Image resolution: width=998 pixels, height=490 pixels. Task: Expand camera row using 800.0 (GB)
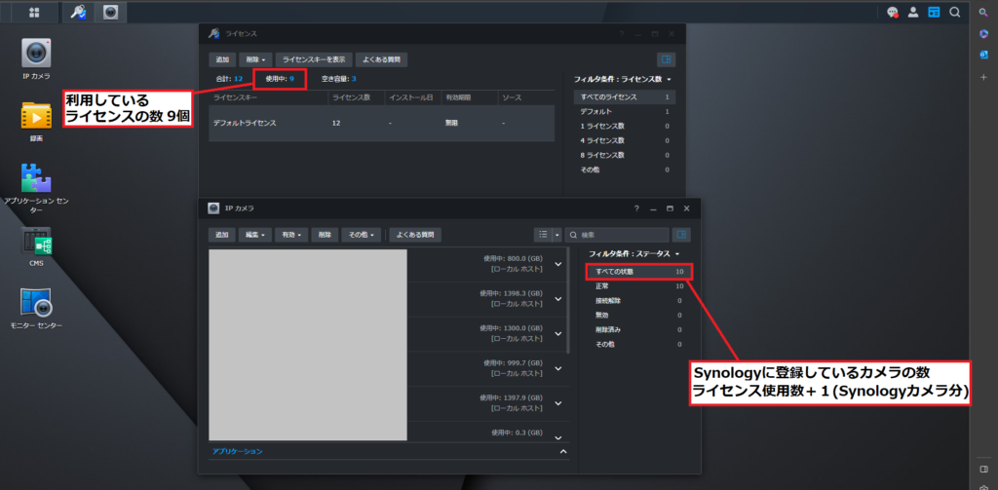558,264
